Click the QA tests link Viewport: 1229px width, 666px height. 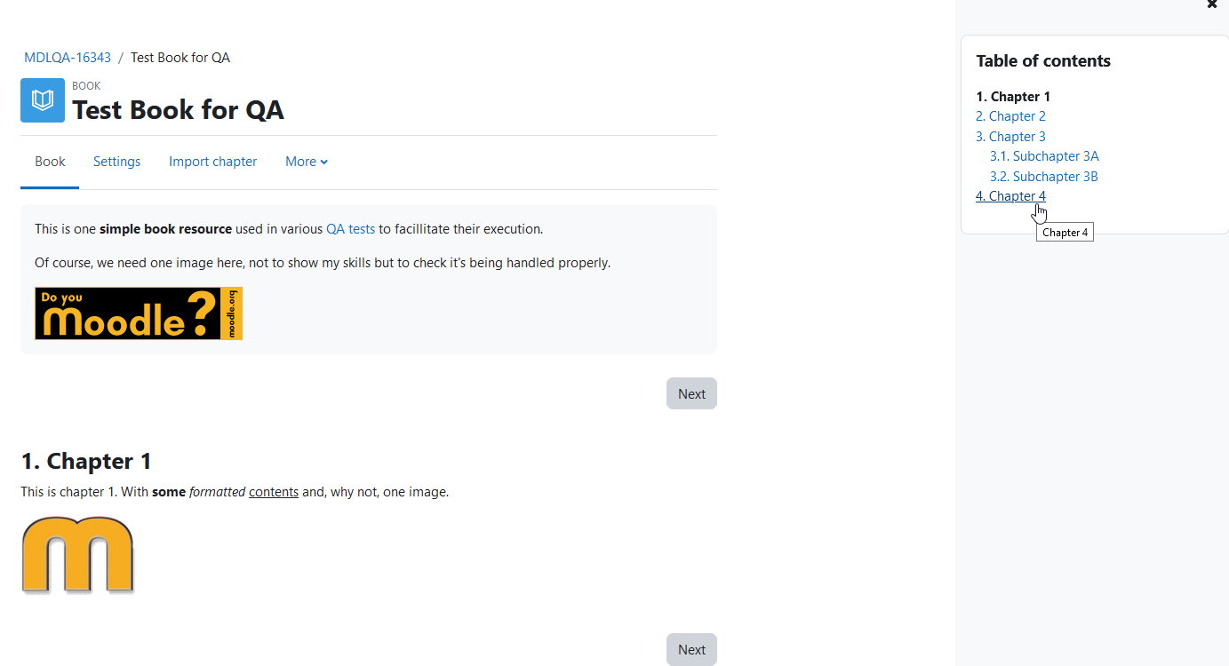pos(350,229)
